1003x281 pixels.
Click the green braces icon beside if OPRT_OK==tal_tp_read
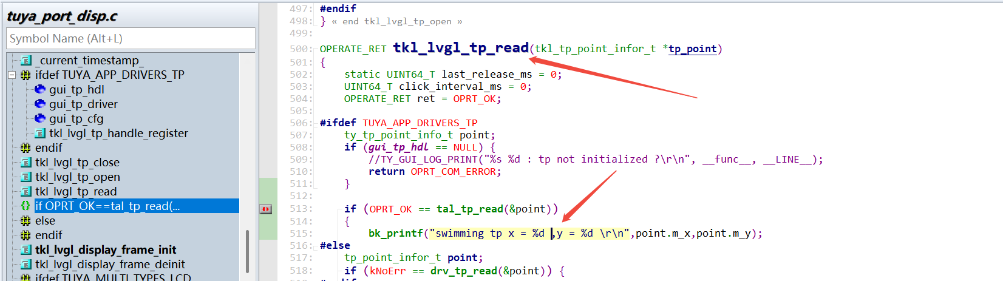(26, 206)
